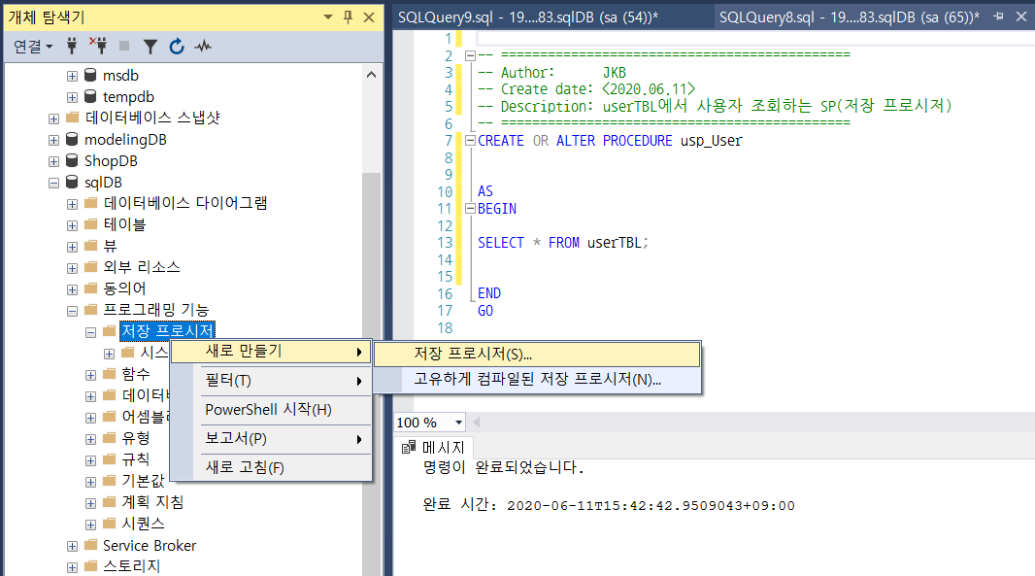This screenshot has height=576, width=1035.
Task: Collapse the comment block outline at line 2
Action: (470, 55)
